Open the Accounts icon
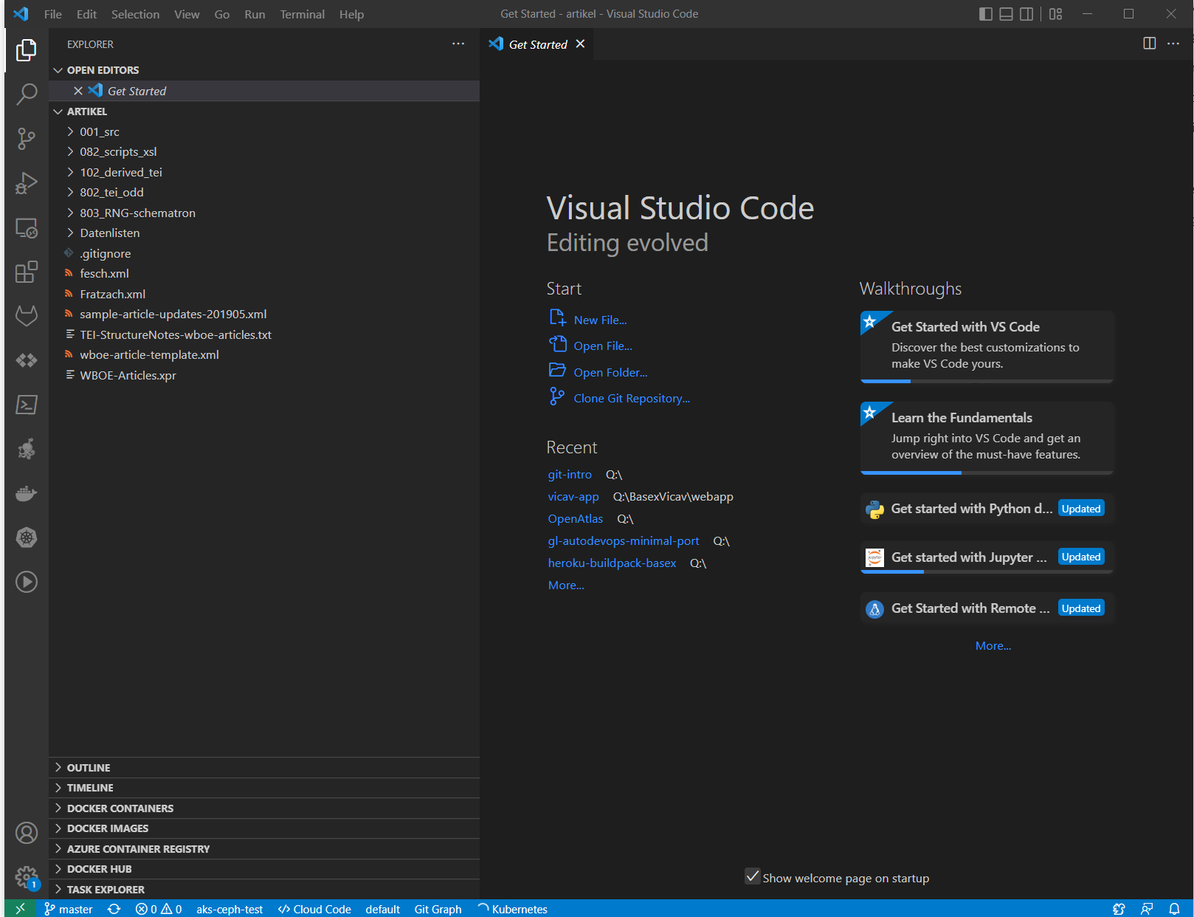 (27, 834)
